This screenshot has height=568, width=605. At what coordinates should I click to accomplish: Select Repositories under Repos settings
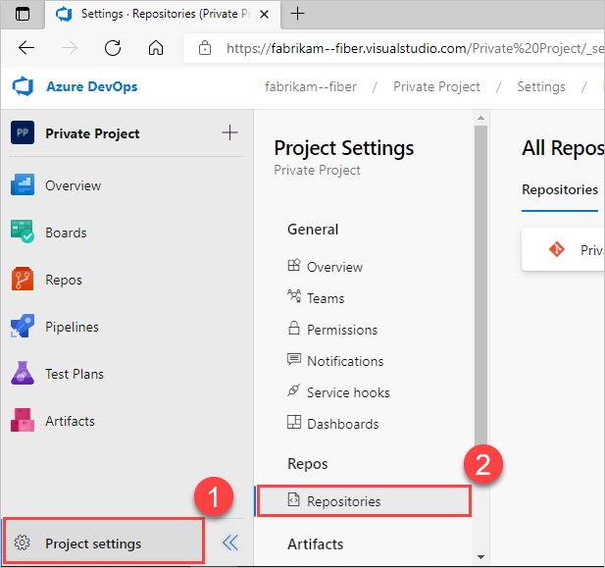coord(343,501)
